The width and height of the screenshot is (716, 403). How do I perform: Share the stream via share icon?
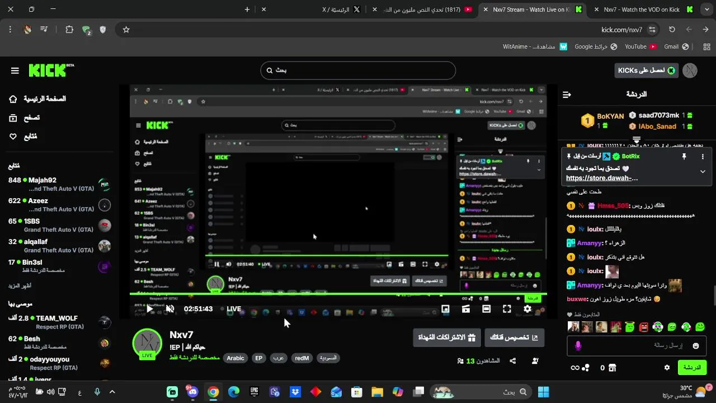[x=513, y=361]
